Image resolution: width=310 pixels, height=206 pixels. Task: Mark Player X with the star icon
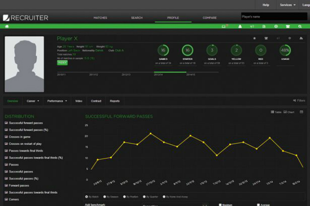click(x=254, y=38)
